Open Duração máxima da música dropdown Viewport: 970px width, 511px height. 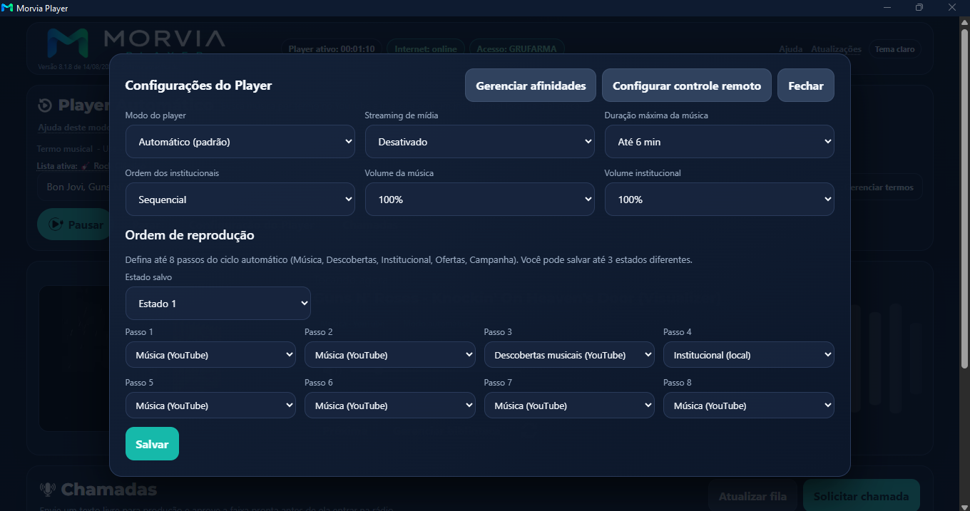(x=719, y=142)
